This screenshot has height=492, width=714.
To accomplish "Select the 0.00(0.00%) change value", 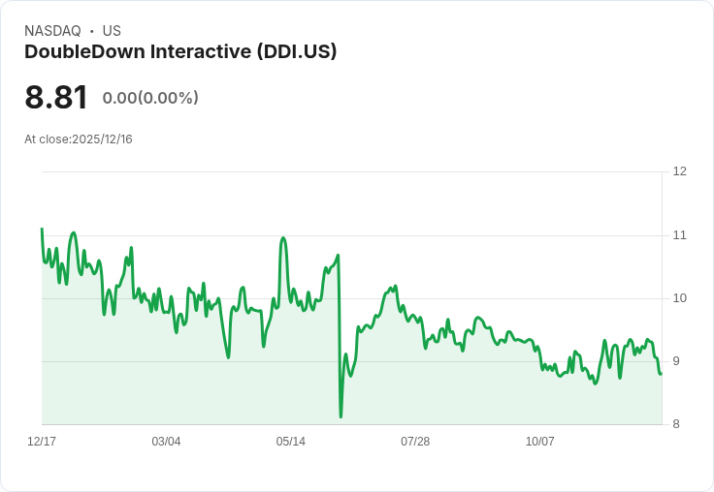I will 150,98.
